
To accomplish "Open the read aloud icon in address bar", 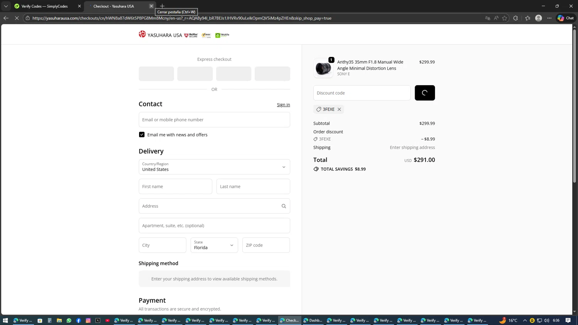I will pos(496,18).
